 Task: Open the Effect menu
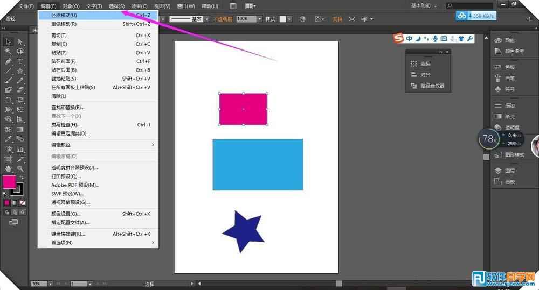pyautogui.click(x=139, y=6)
